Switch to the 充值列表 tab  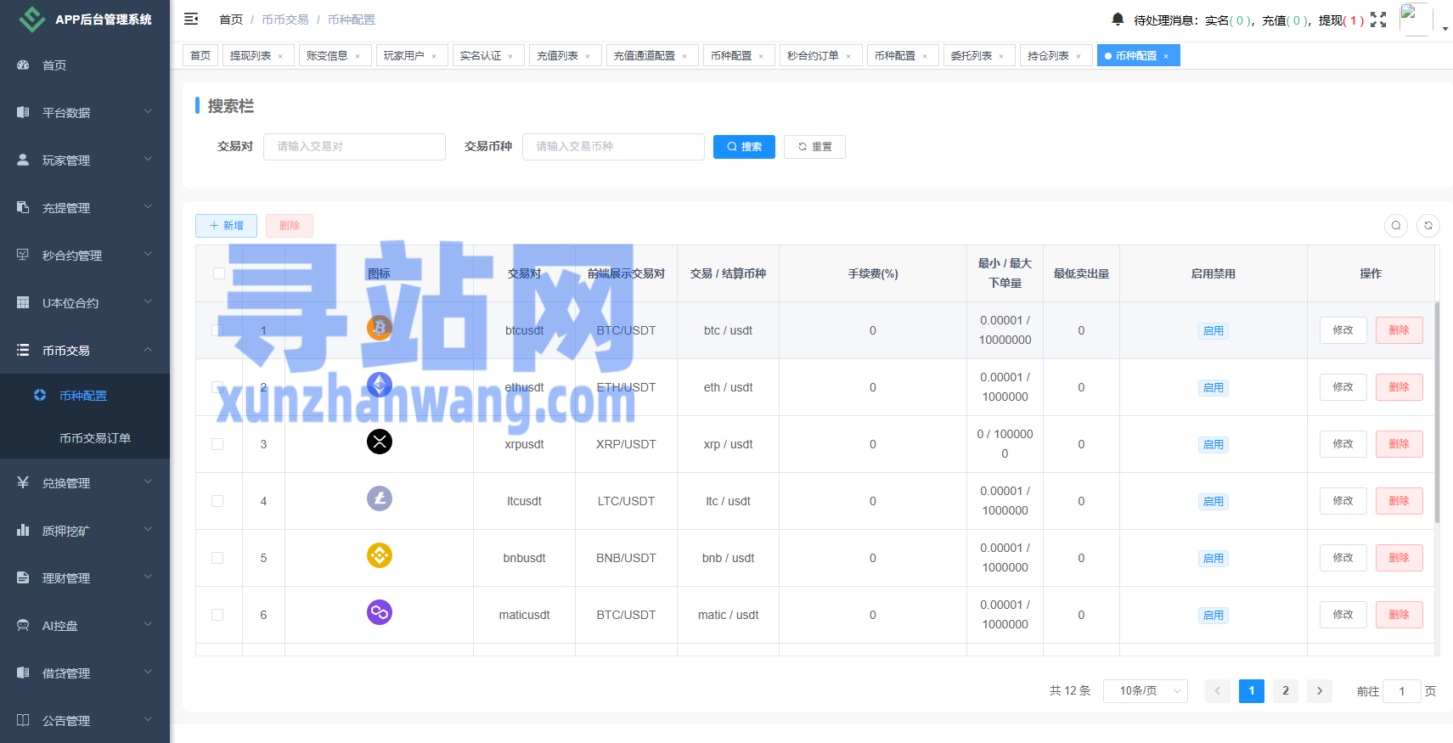pos(557,56)
